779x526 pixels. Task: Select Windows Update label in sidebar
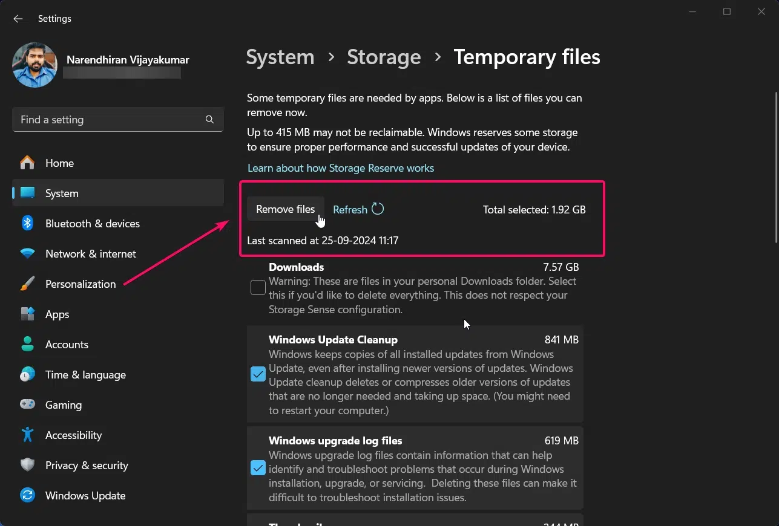click(x=85, y=495)
